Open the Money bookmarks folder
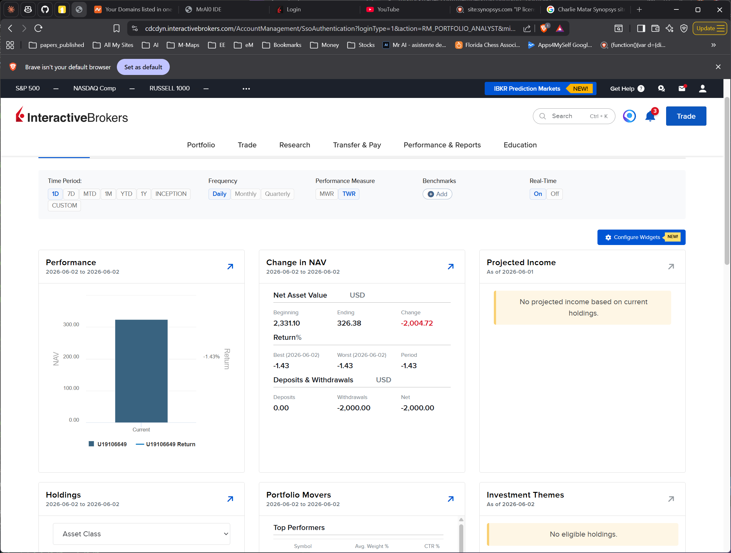This screenshot has height=553, width=731. tap(324, 45)
